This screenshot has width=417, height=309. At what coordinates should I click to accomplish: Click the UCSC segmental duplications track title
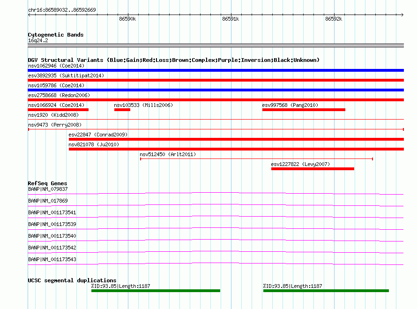point(72,280)
